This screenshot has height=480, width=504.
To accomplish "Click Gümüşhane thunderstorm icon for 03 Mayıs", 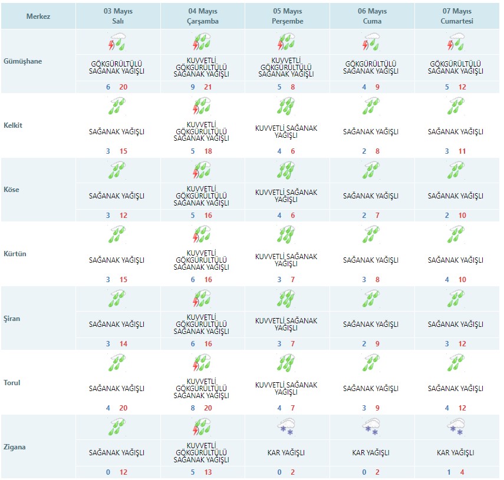I will 117,42.
